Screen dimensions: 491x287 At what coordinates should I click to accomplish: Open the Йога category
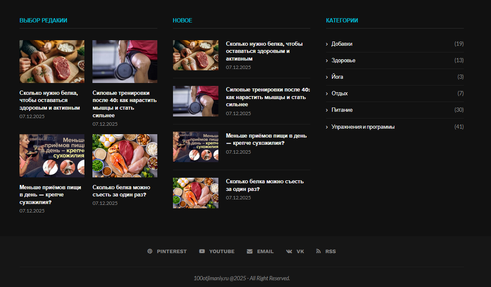click(337, 77)
